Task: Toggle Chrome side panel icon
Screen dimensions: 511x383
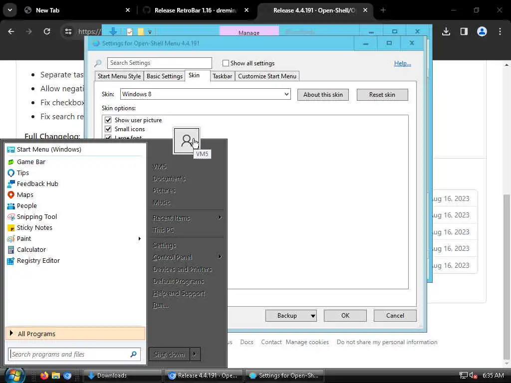Action: coord(464,31)
